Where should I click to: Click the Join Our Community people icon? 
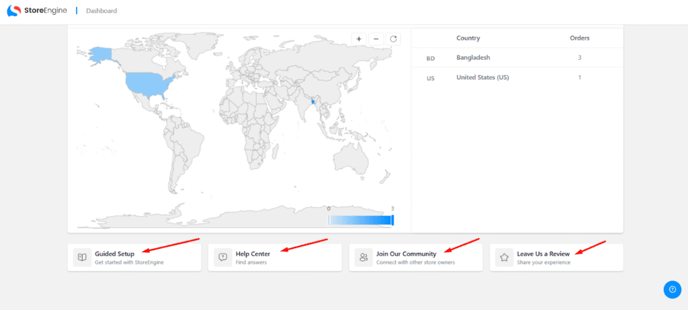[363, 258]
